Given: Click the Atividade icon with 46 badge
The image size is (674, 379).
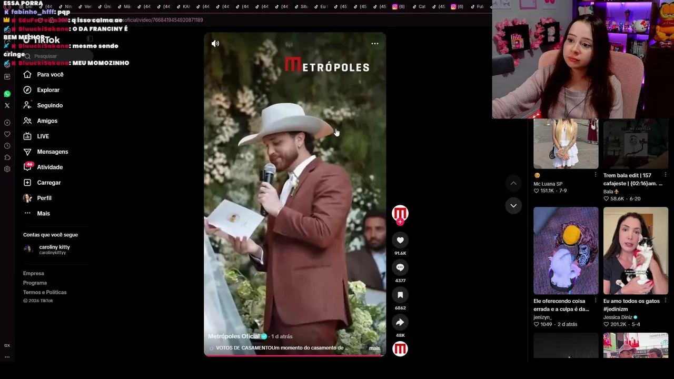Looking at the screenshot, I should [x=27, y=167].
